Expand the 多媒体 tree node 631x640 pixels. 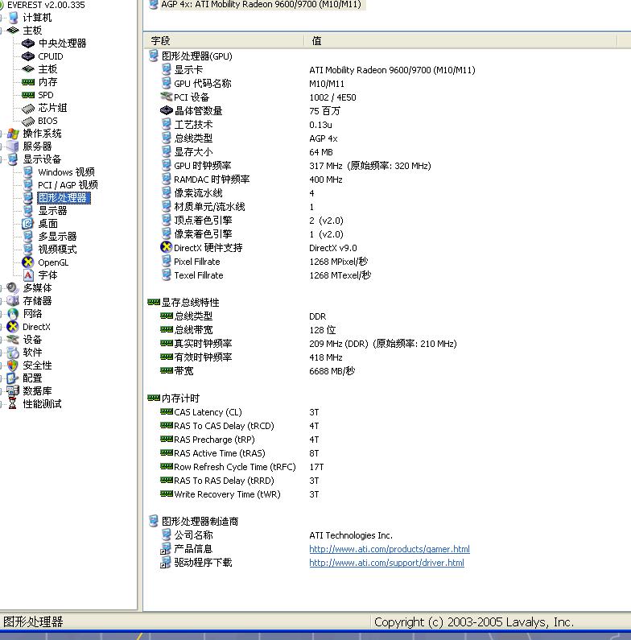[2, 287]
